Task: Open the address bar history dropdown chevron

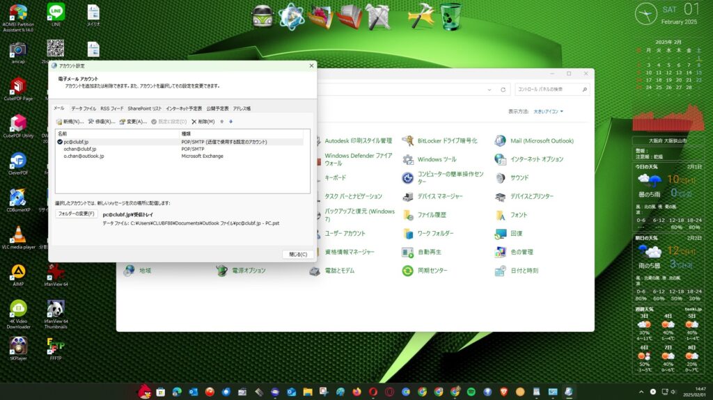Action: pyautogui.click(x=489, y=90)
